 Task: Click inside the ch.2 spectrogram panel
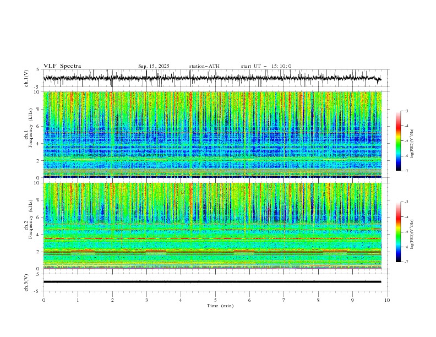[x=212, y=226]
